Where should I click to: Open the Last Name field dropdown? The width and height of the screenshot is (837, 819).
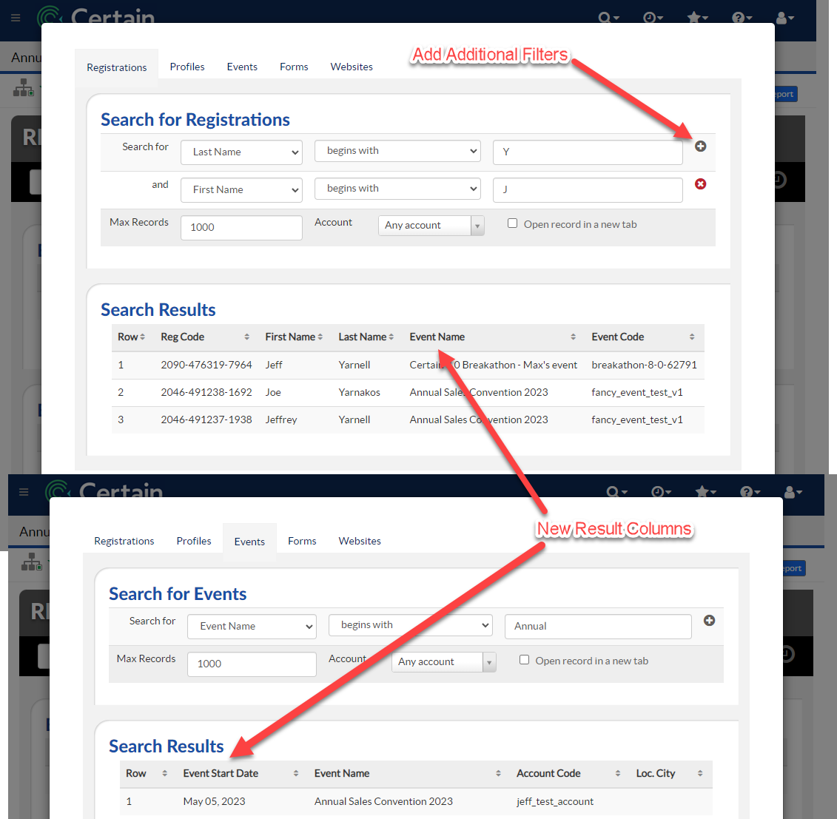coord(241,152)
